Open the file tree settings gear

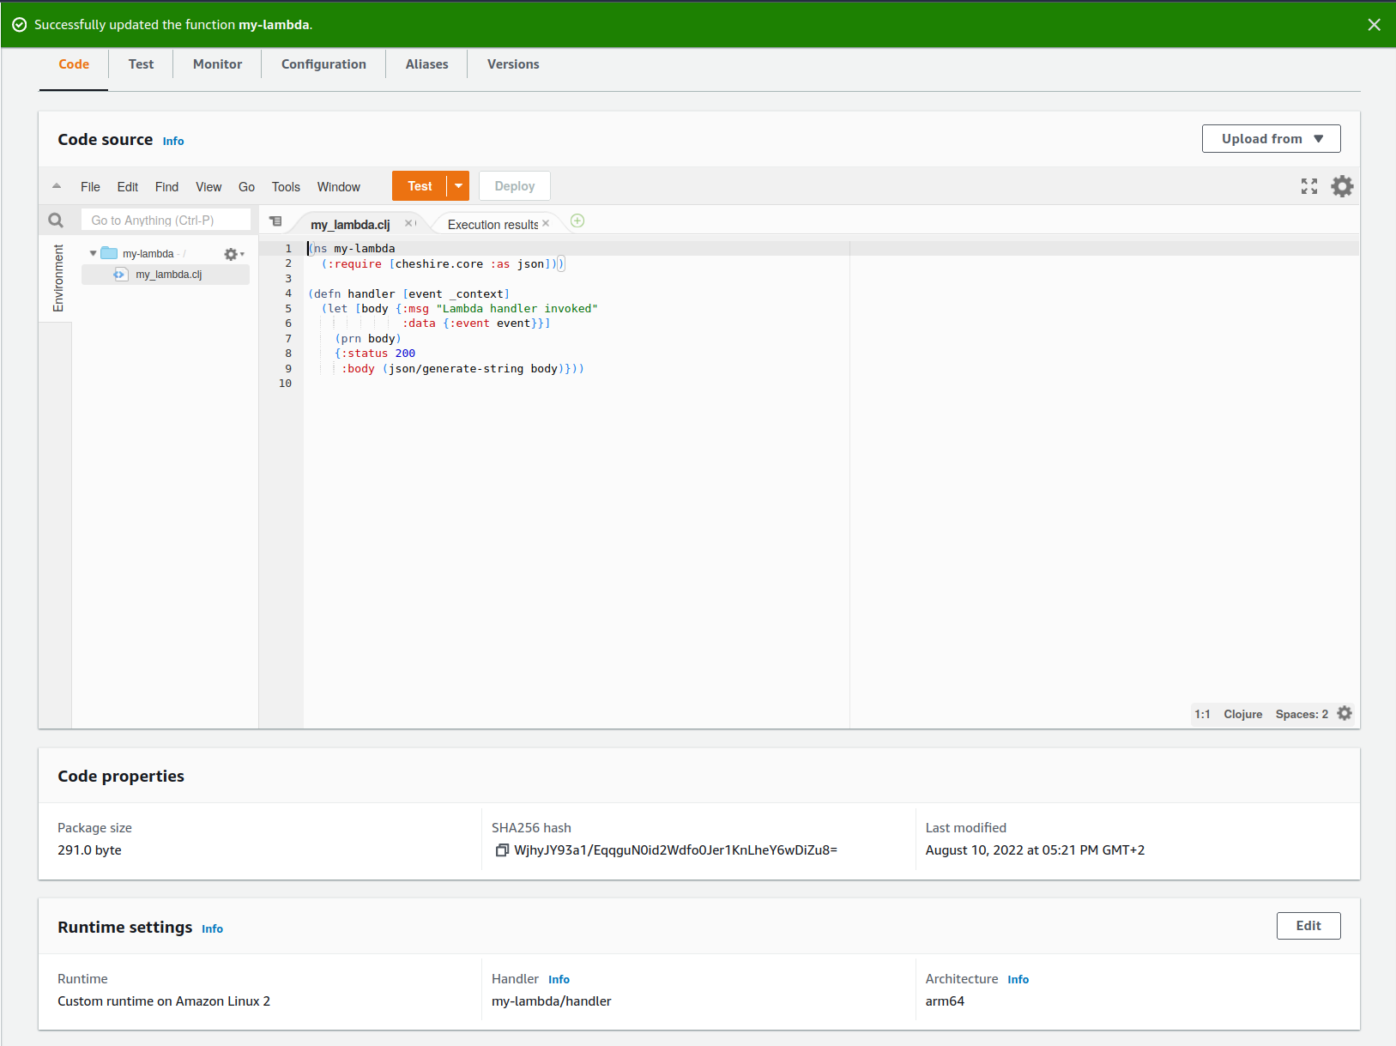[233, 254]
